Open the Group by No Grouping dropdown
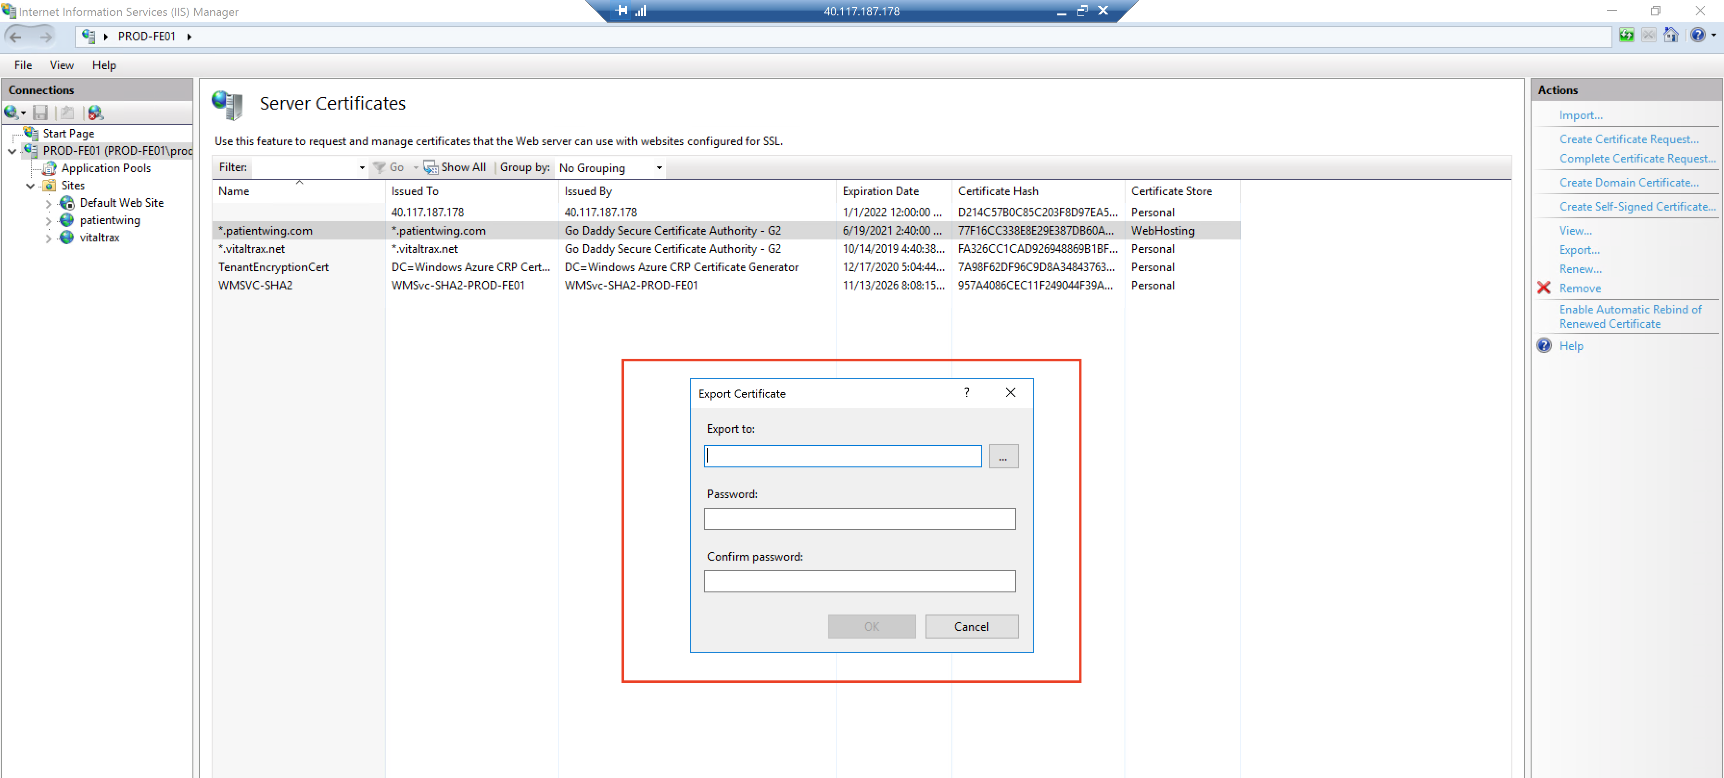 point(659,168)
